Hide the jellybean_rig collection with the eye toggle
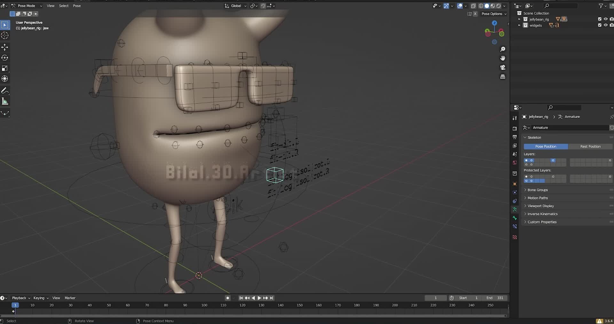Screen dimensions: 614x324 click(605, 19)
